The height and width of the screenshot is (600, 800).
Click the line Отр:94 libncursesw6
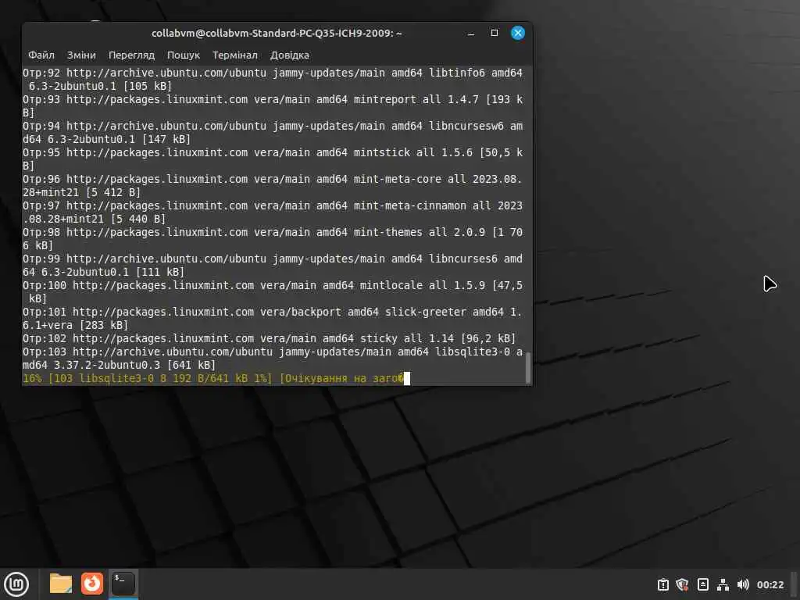tap(273, 133)
